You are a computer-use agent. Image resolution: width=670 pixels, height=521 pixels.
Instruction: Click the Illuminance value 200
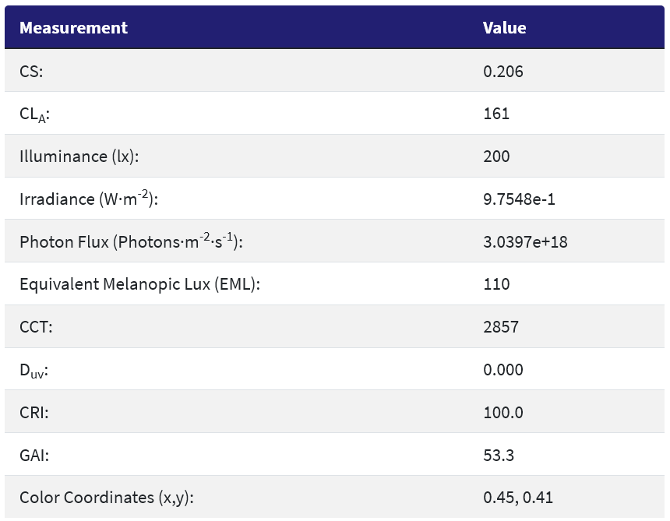pyautogui.click(x=496, y=157)
